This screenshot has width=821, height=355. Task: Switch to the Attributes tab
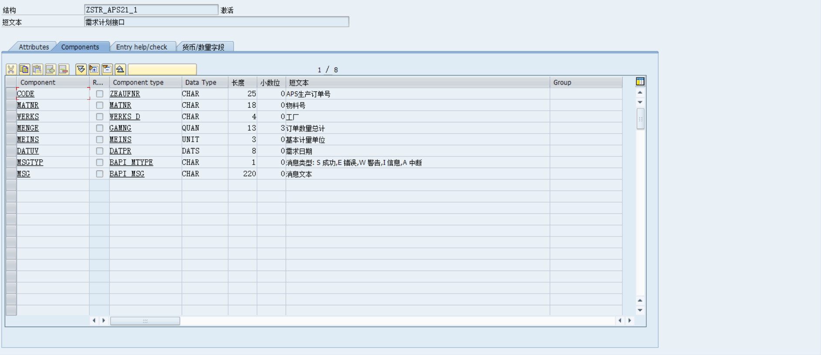pyautogui.click(x=34, y=47)
